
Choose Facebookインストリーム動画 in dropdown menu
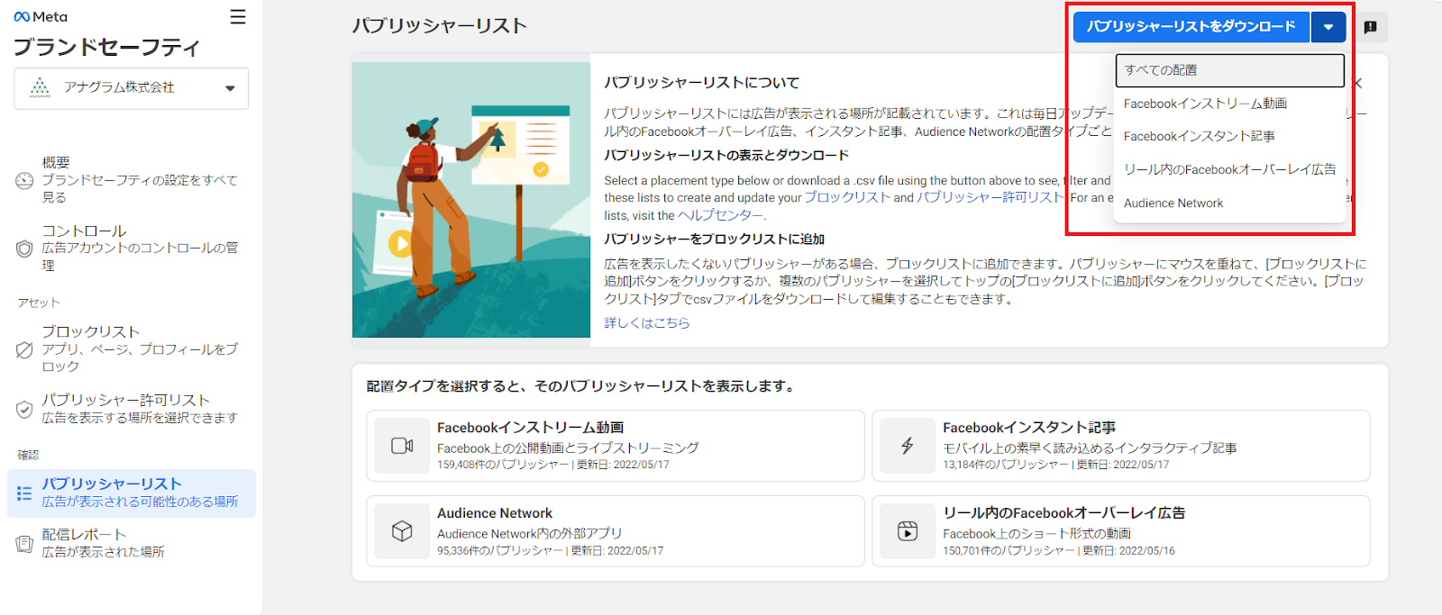pos(1205,104)
